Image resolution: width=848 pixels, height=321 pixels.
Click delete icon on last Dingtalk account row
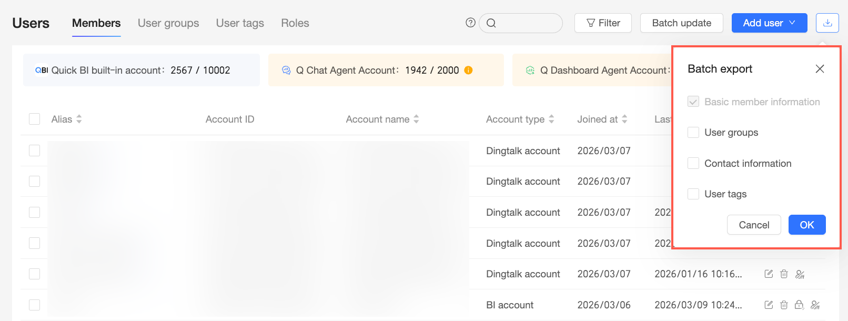click(784, 274)
